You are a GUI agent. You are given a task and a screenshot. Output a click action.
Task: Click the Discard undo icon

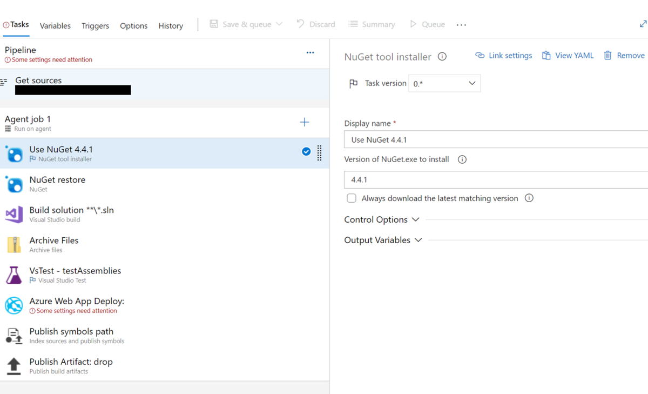coord(300,24)
